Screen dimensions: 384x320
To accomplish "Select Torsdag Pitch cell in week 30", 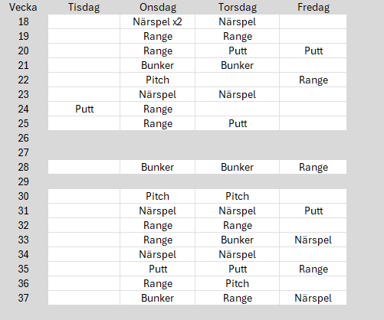I will tap(237, 196).
